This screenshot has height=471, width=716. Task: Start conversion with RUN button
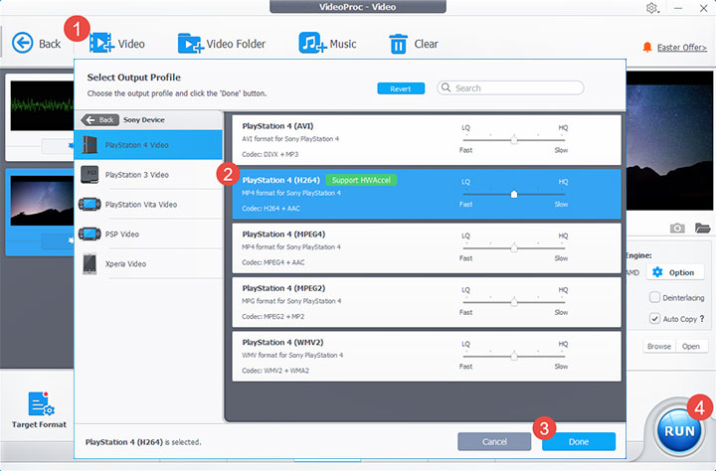679,431
